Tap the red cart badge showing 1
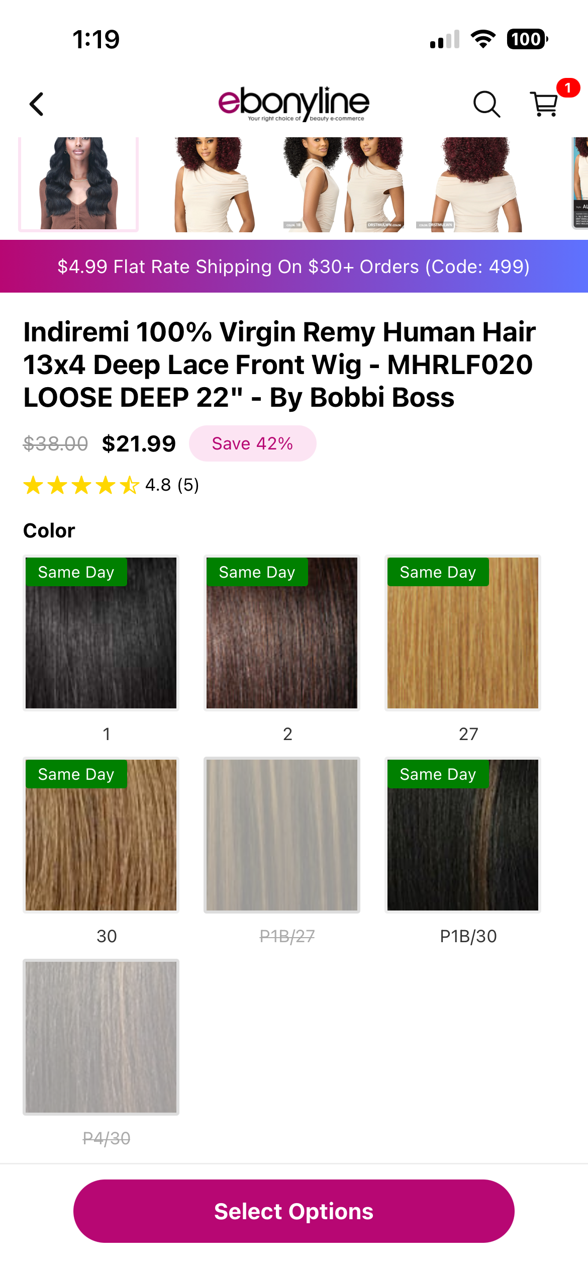The height and width of the screenshot is (1273, 588). (568, 88)
